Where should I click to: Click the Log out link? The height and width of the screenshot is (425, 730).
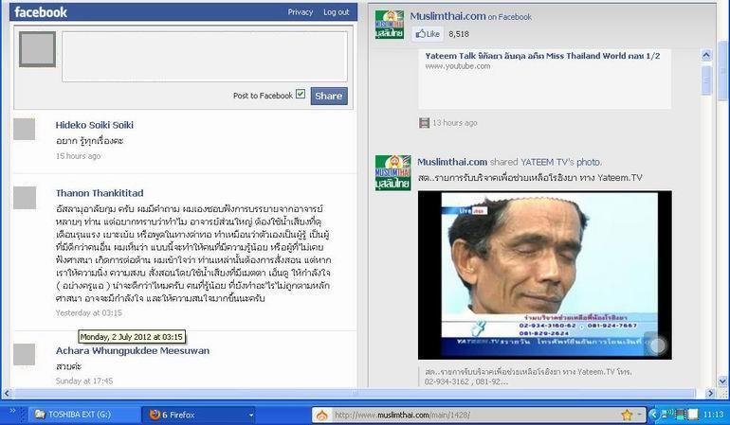pyautogui.click(x=337, y=12)
